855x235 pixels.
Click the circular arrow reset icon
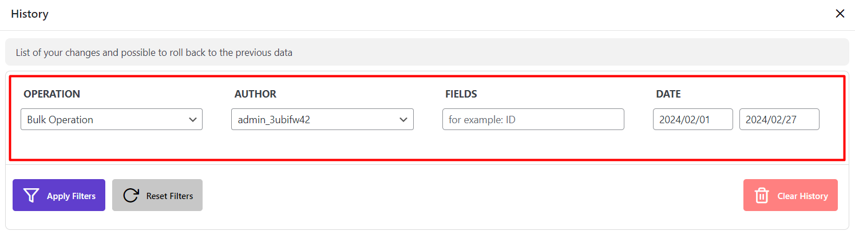coord(131,196)
